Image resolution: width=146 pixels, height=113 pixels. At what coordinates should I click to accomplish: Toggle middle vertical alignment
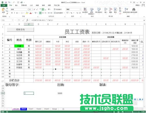pyautogui.click(x=43, y=9)
